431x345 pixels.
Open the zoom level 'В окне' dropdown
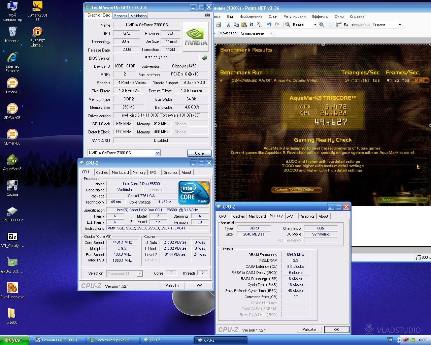point(315,25)
